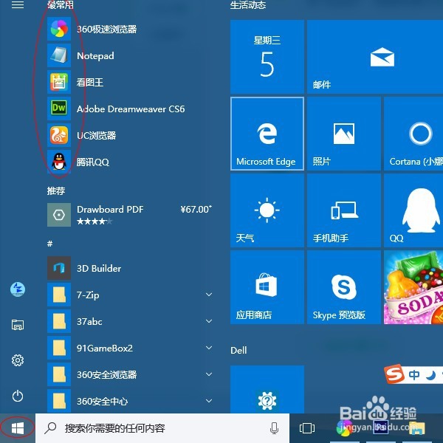Open Drawboard PDF recommended app
443x443 pixels.
pos(130,215)
